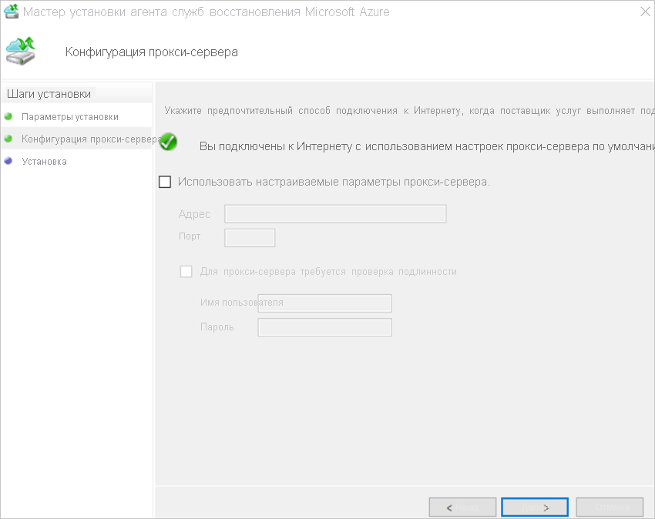655x519 pixels.
Task: Click the green bullet next to Конфигурация прокси-сервера
Action: 8,139
